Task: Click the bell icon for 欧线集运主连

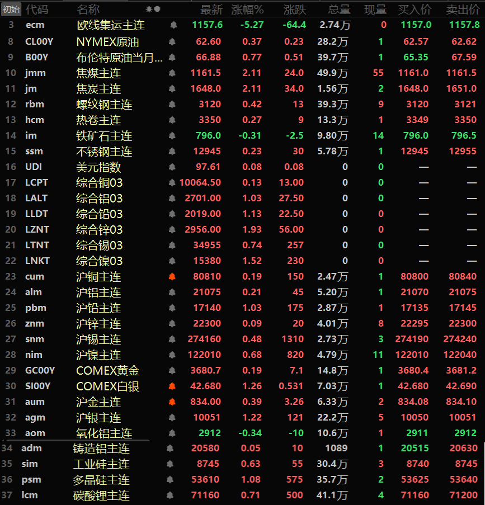Action: (x=173, y=25)
